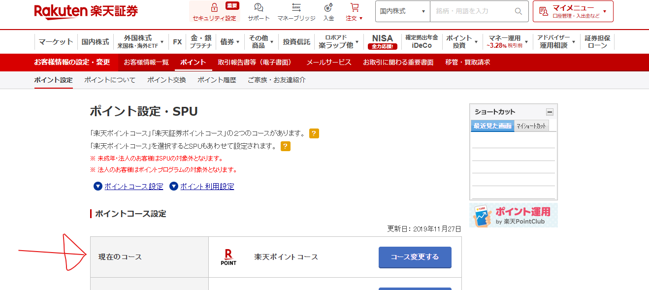This screenshot has height=290, width=649.
Task: Open Money Bridge bank transfer icon
Action: tap(296, 8)
